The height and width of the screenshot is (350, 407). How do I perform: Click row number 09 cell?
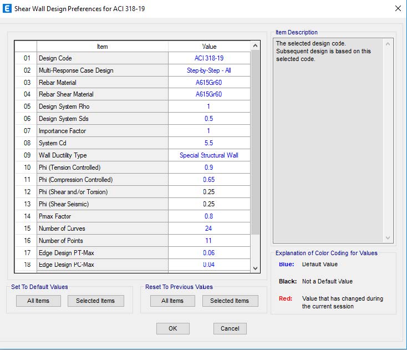26,155
